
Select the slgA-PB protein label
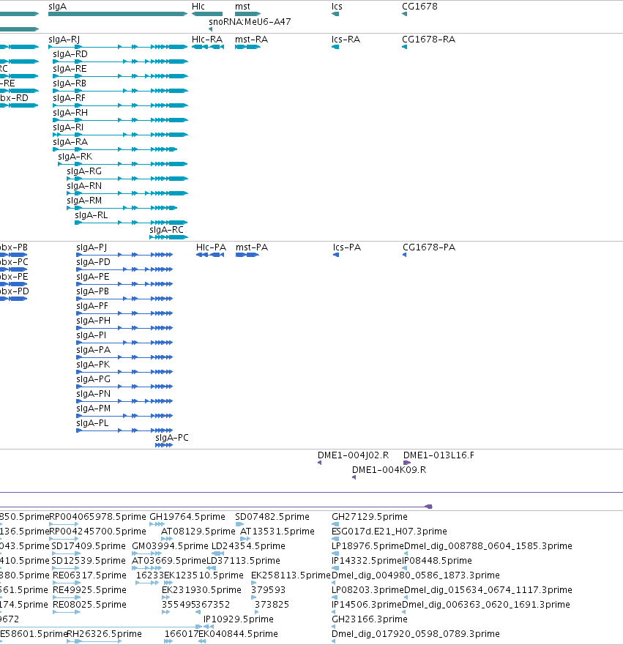(x=92, y=291)
